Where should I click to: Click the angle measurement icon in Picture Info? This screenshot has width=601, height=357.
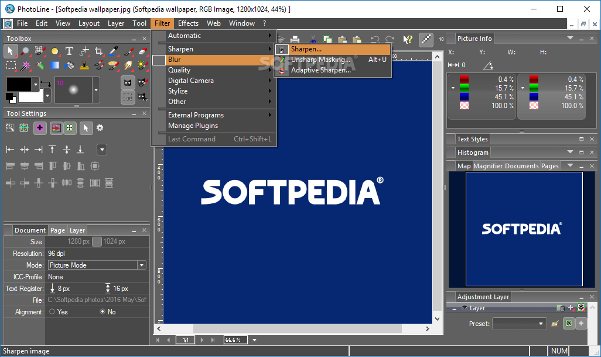coord(488,65)
